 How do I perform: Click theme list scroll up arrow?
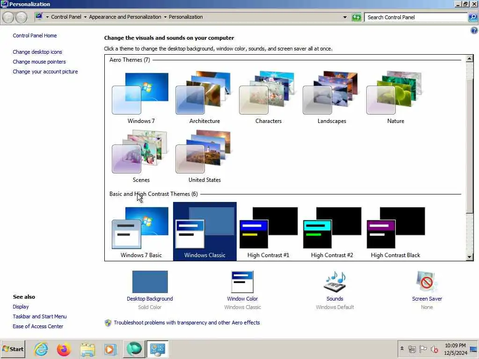pyautogui.click(x=470, y=58)
